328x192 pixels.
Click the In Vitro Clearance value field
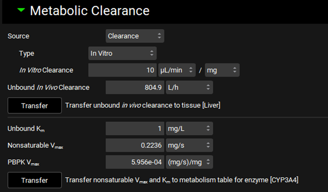click(x=123, y=70)
